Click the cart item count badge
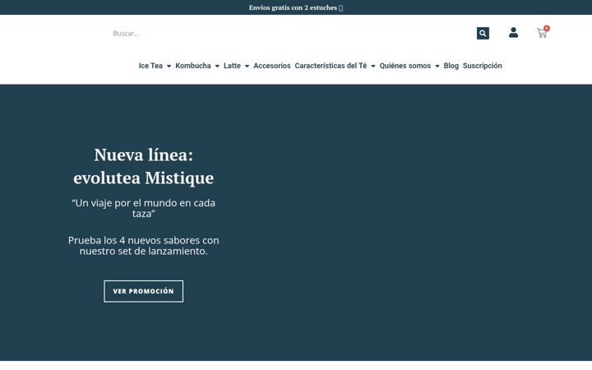 point(546,28)
